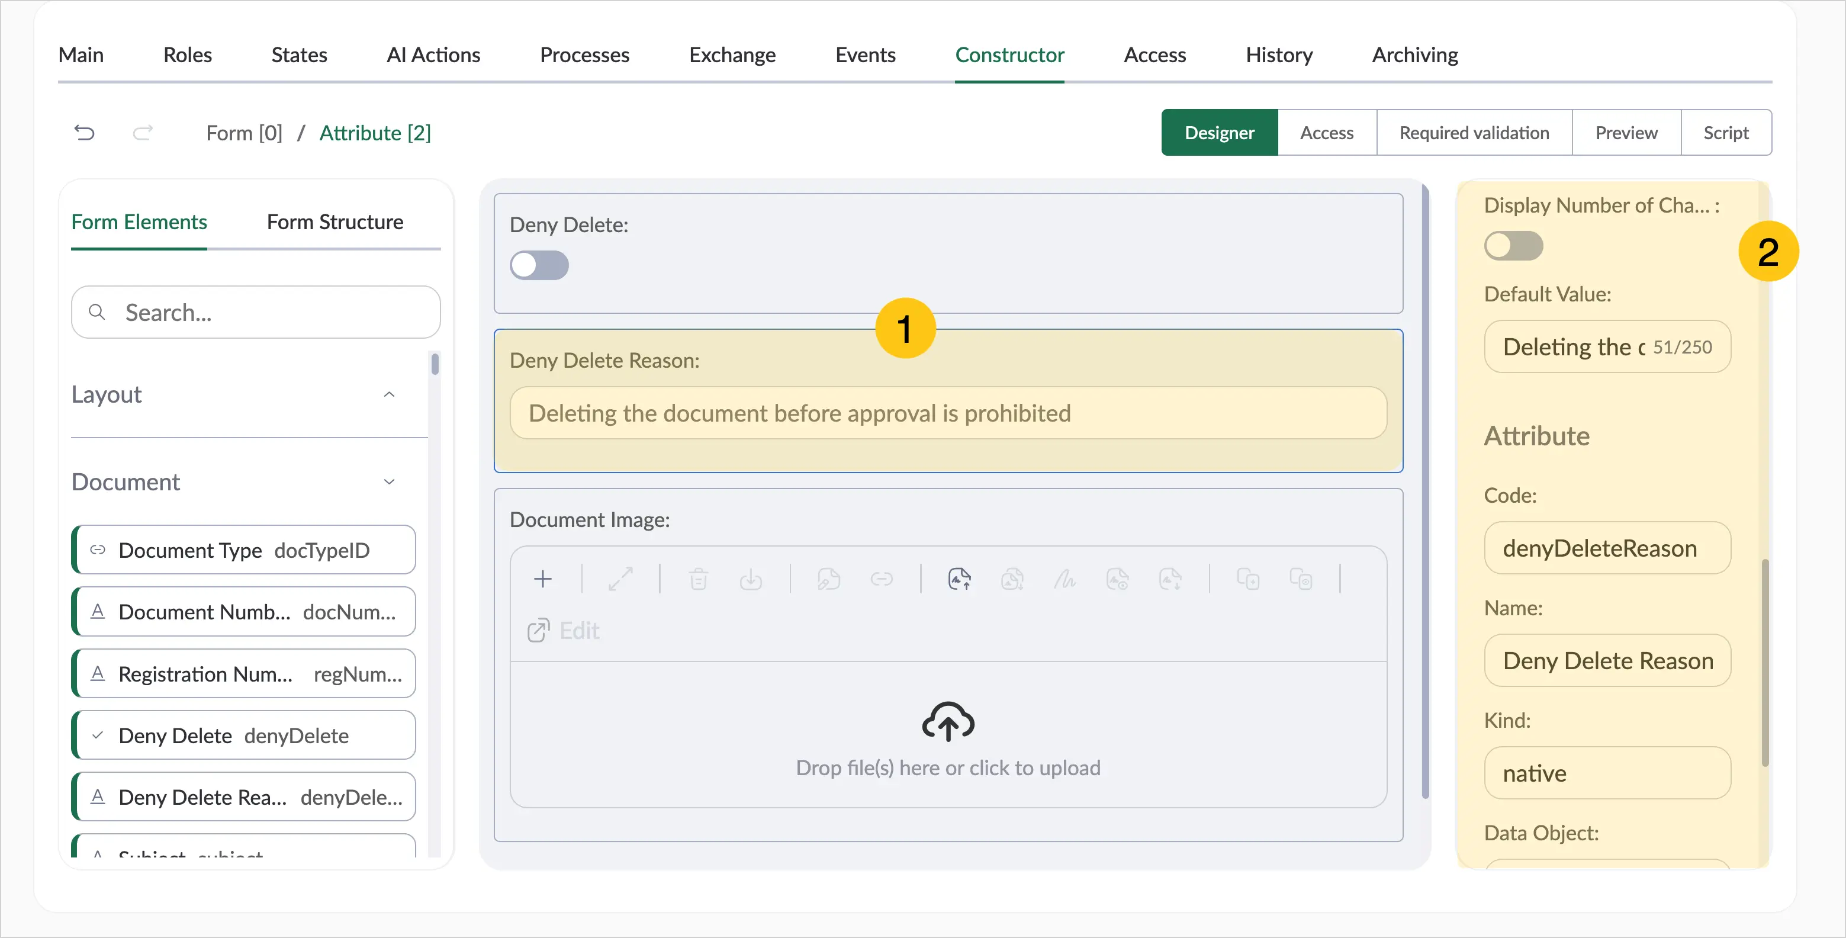The width and height of the screenshot is (1846, 938).
Task: Click the Designer mode button
Action: coord(1219,133)
